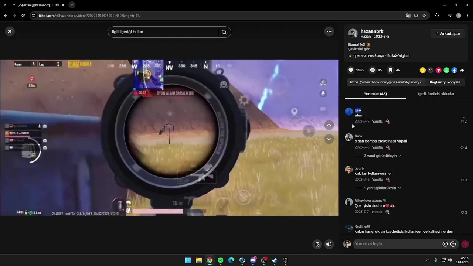Like Mikayilova qazanc comment heart with 2
The width and height of the screenshot is (473, 266).
[462, 212]
